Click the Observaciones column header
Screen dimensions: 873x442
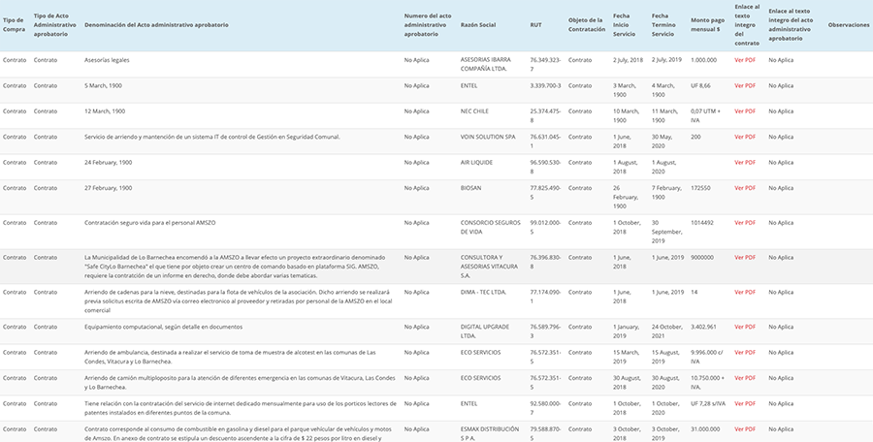point(849,25)
